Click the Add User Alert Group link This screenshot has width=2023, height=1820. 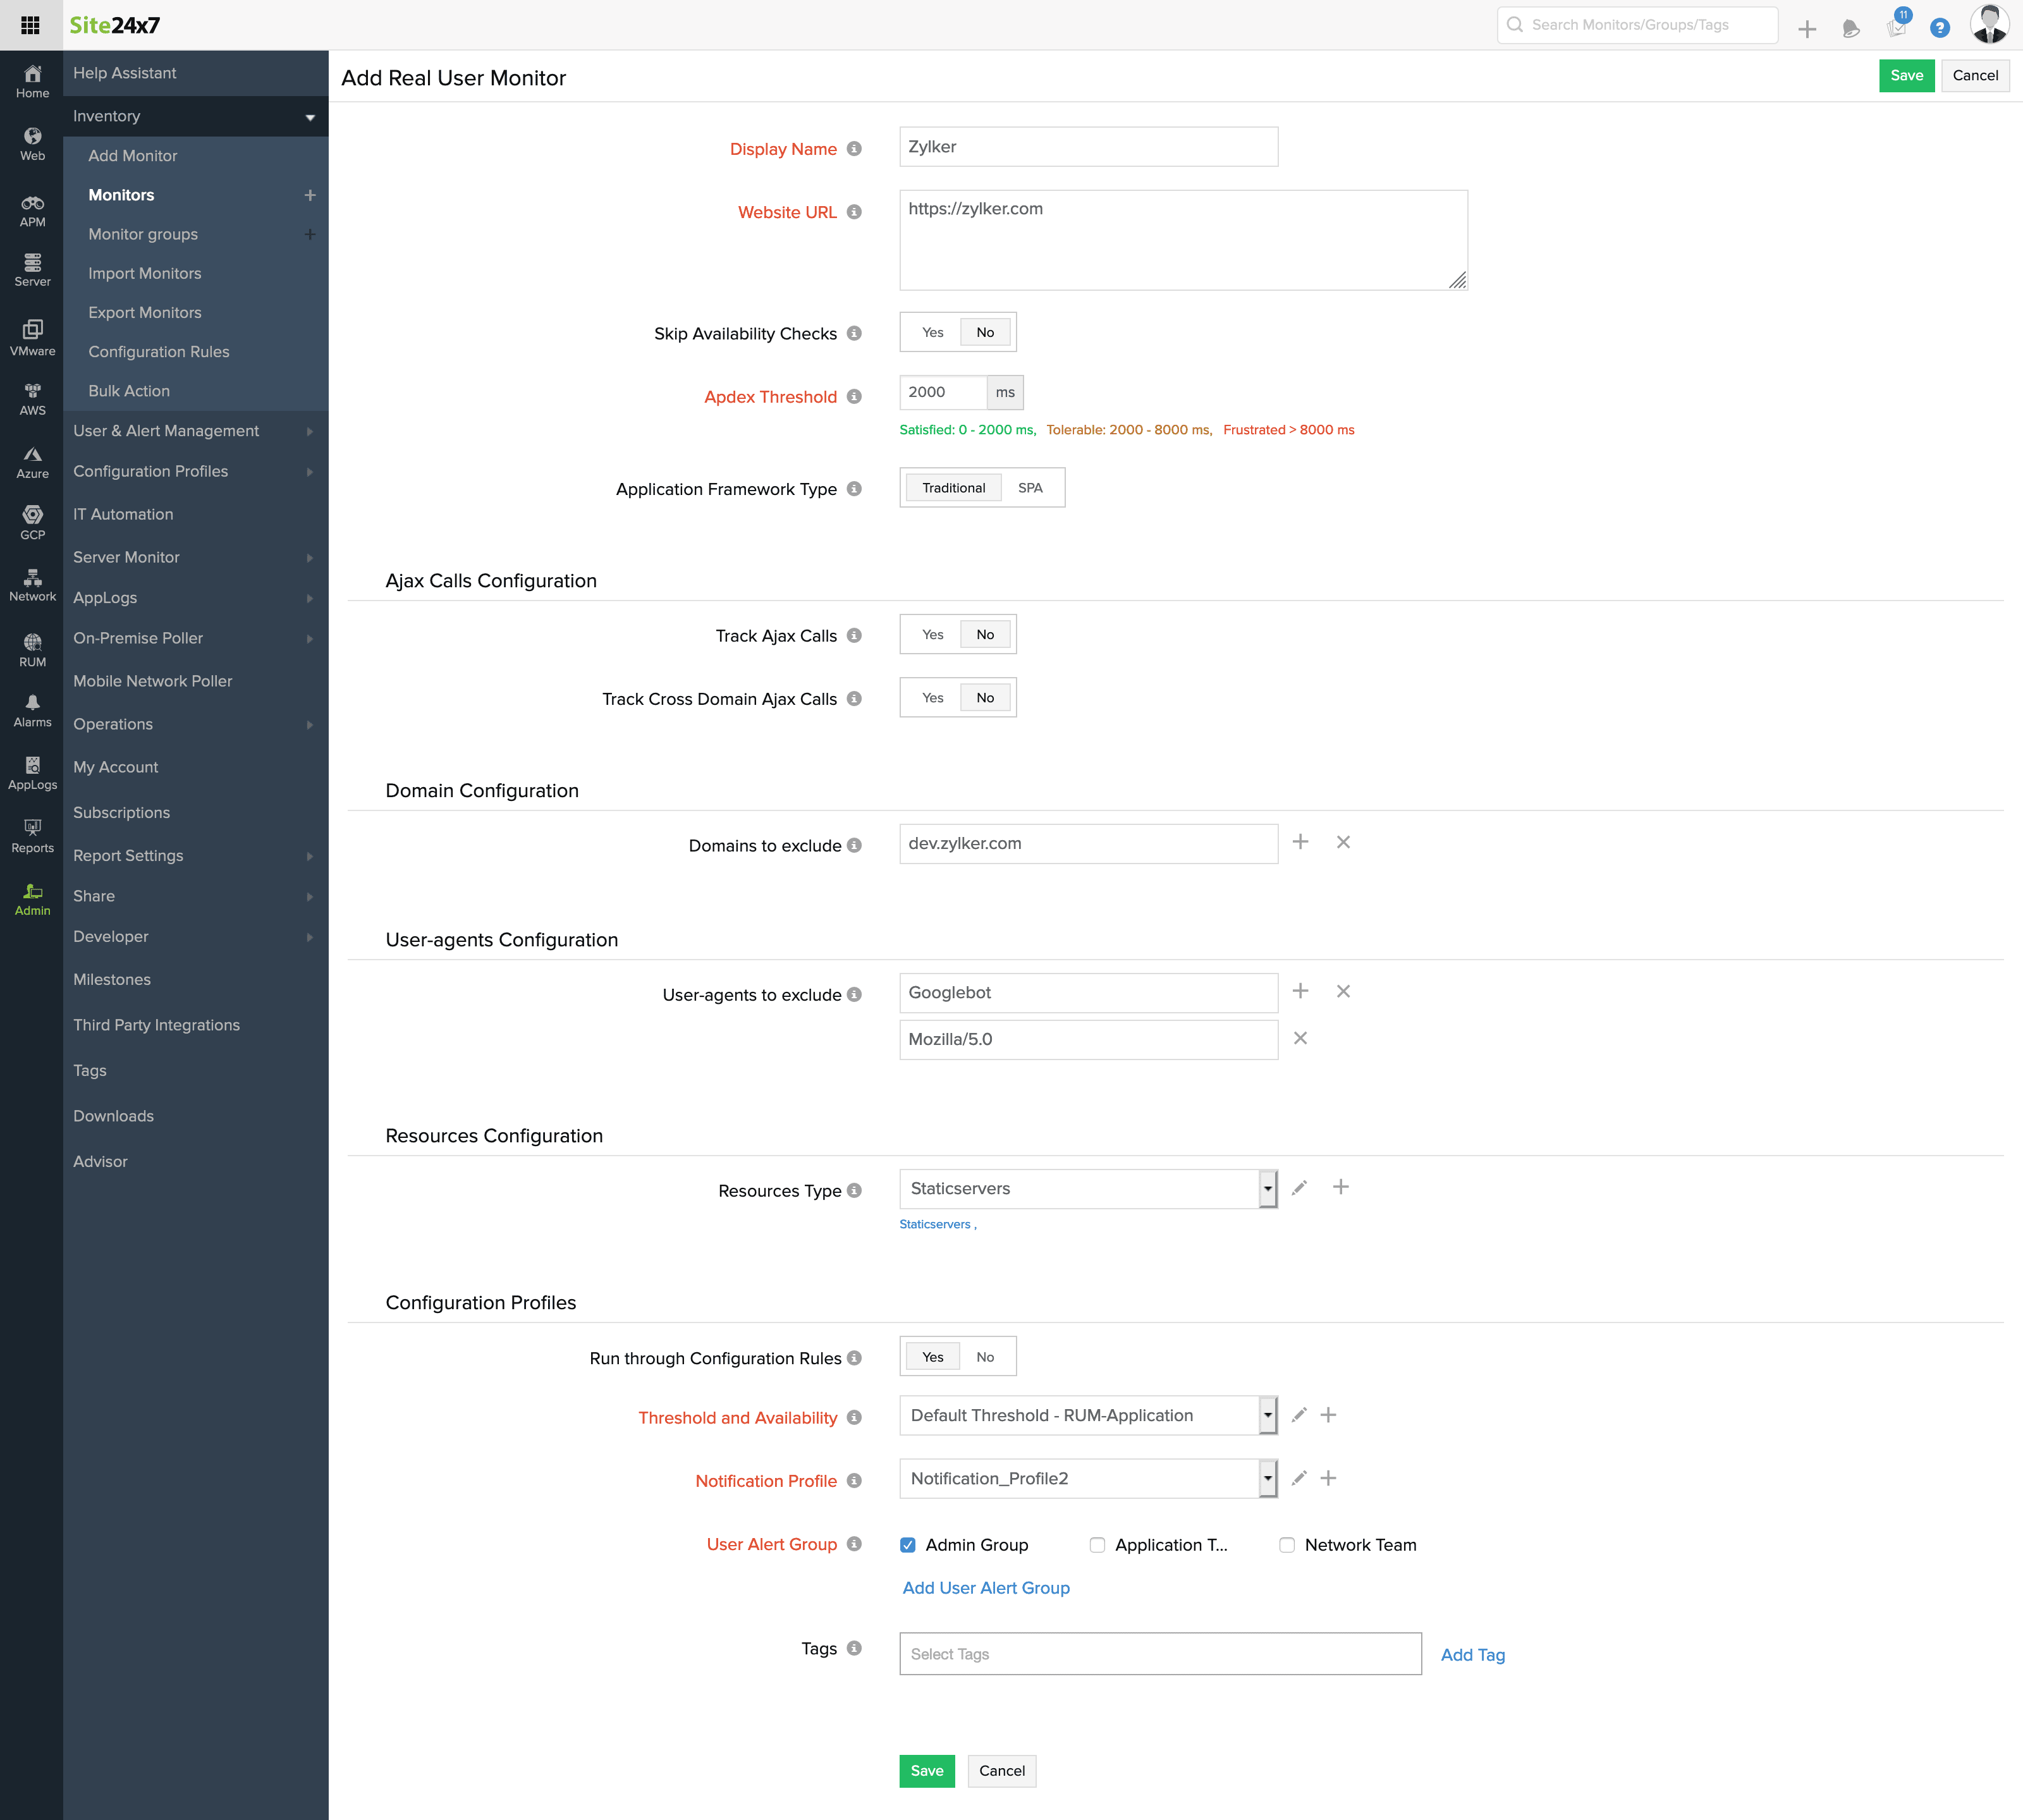986,1588
